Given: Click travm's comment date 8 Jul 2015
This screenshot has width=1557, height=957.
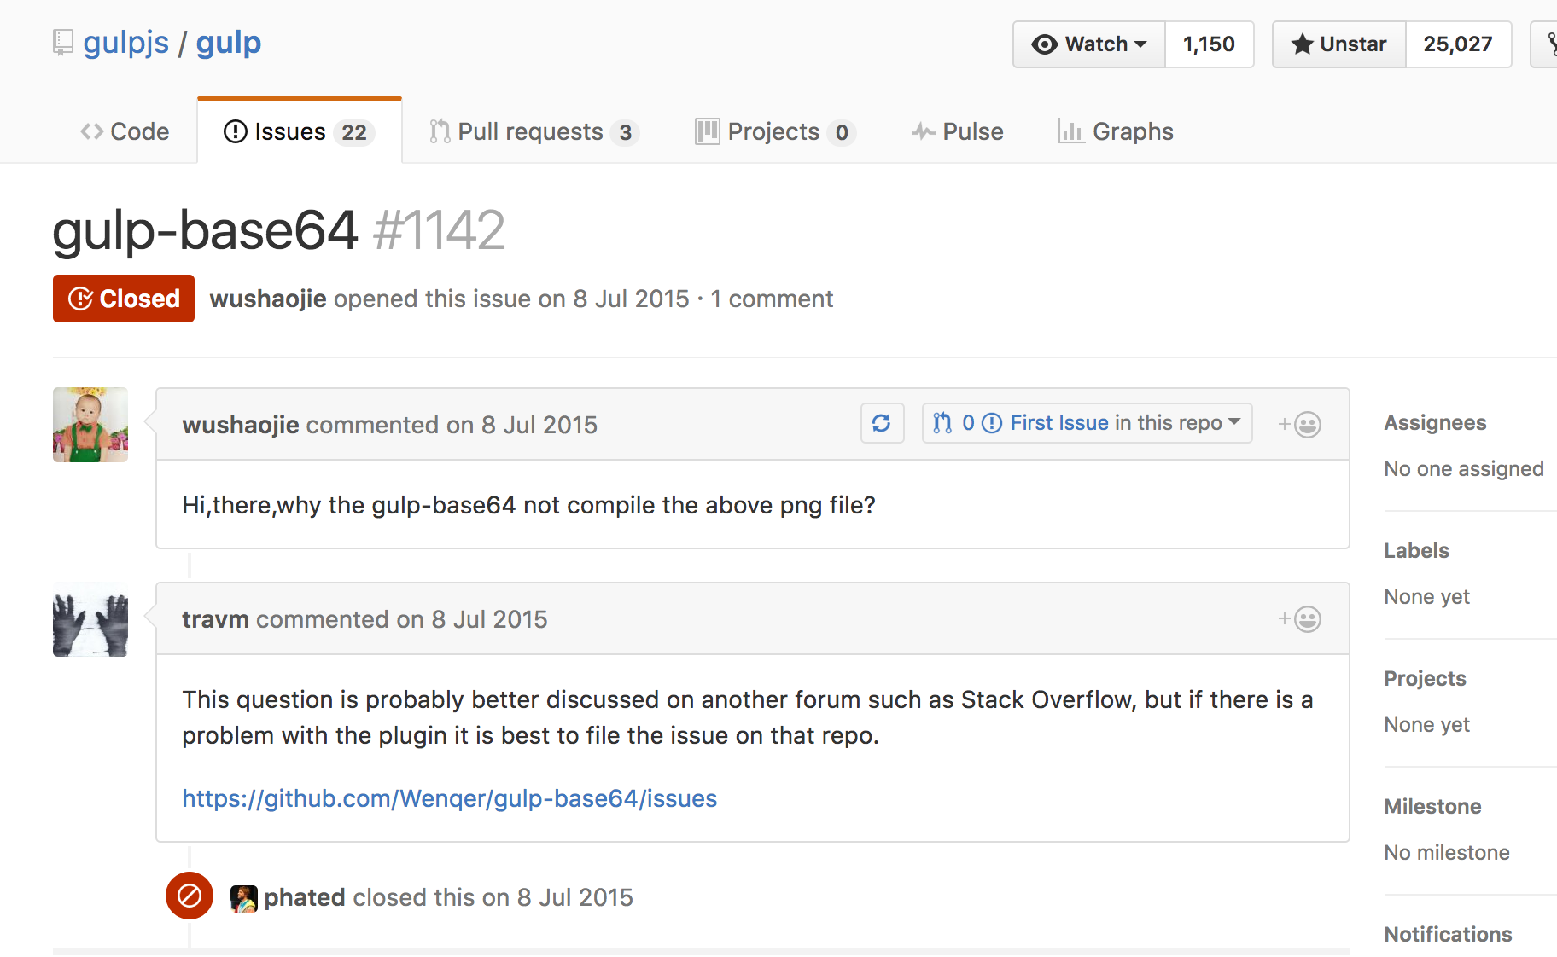Looking at the screenshot, I should tap(490, 619).
